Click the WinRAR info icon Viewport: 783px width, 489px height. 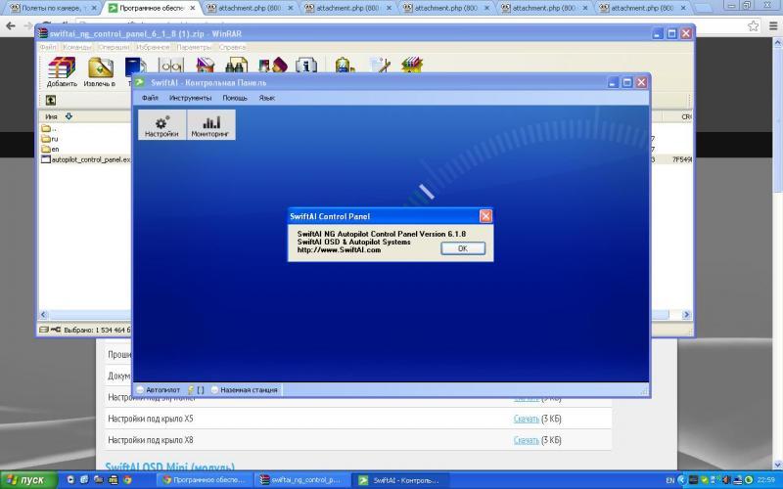click(306, 67)
